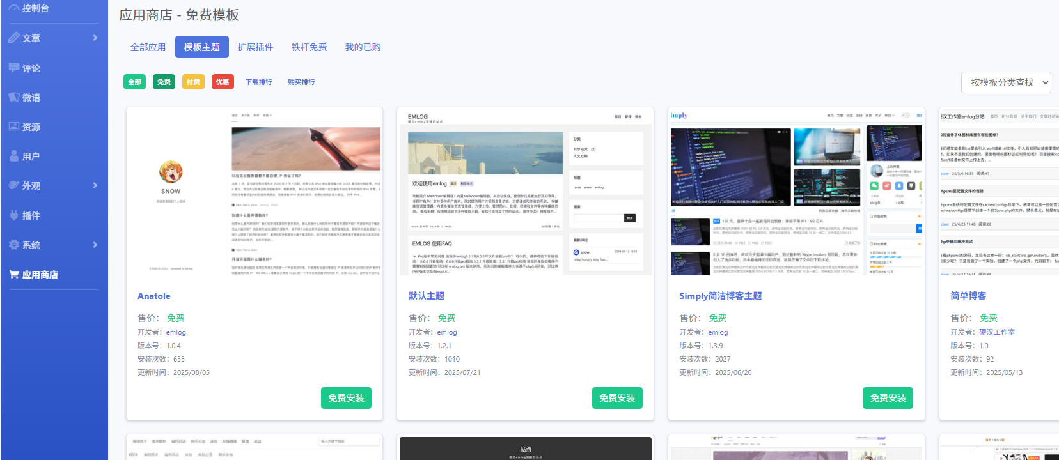Viewport: 1059px width, 460px height.
Task: Select the 用户 person icon
Action: point(13,156)
